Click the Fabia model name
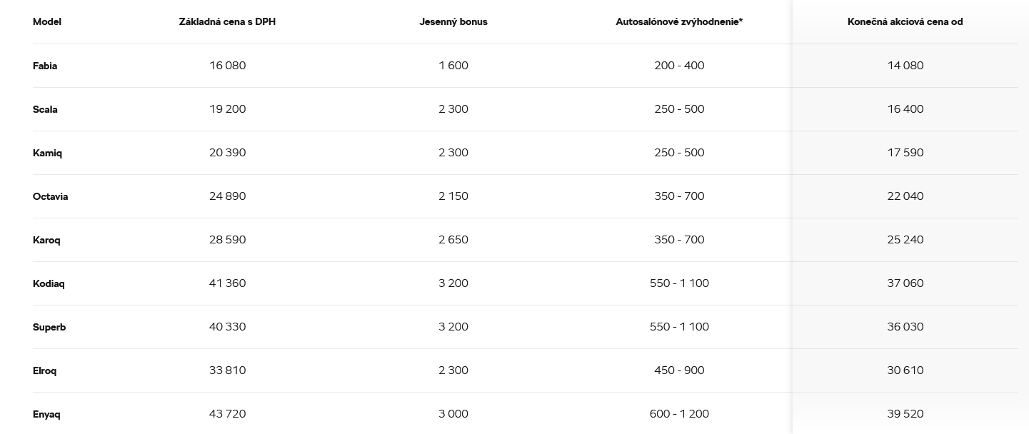This screenshot has height=434, width=1029. 45,66
